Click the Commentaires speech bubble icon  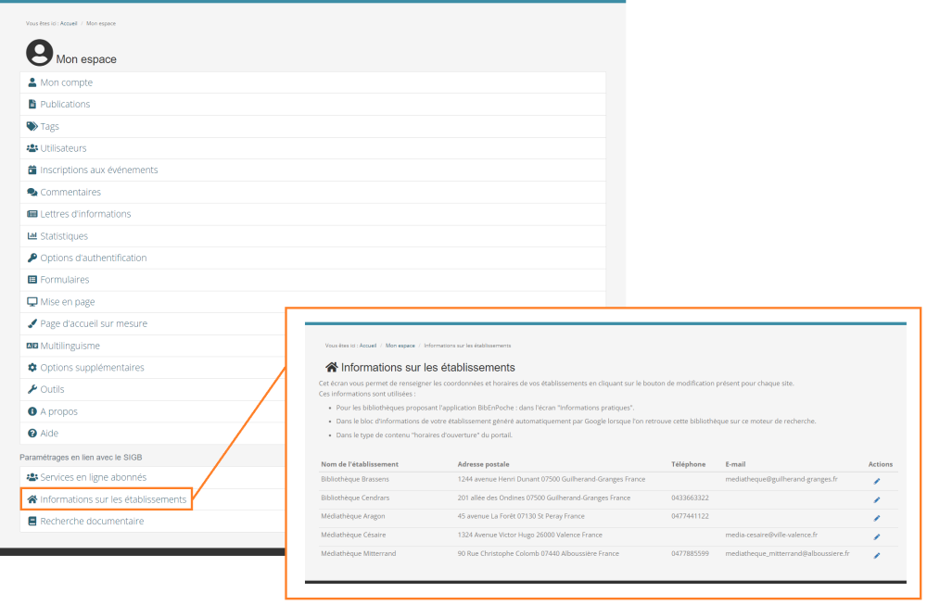[32, 192]
